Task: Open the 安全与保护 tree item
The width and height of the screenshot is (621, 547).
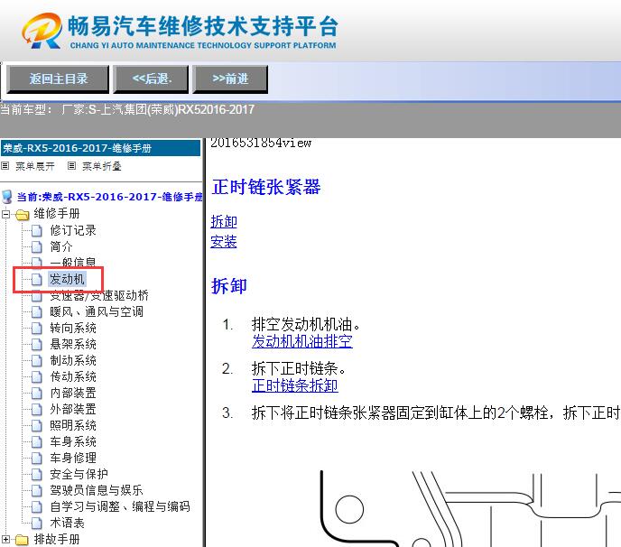Action: pos(79,474)
